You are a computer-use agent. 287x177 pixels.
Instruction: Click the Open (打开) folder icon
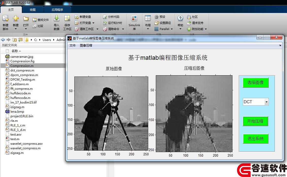[x=26, y=18]
